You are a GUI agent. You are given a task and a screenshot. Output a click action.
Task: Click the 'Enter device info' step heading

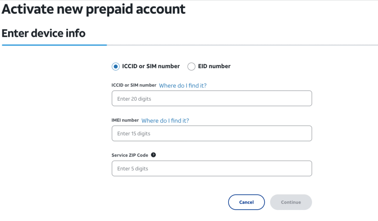point(44,34)
